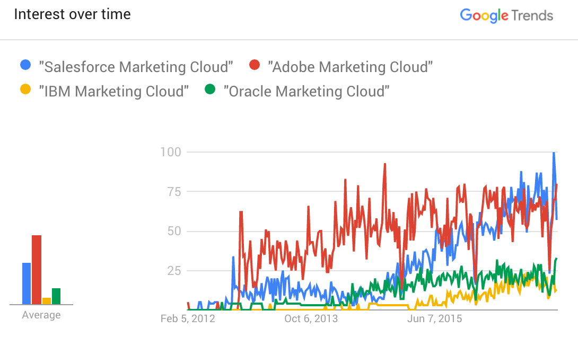Screen dimensions: 578x337
Task: Click the Google Trends logo
Action: (x=506, y=15)
